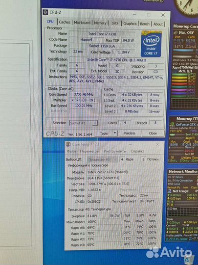Viewport: 198px width, 265px height.
Task: Click the Package value Socket 1150 LGA
Action: 102,46
